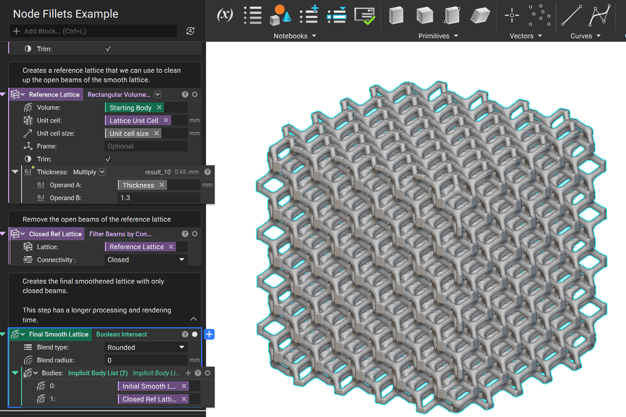
Task: Open the Notebooks menu
Action: (x=295, y=36)
